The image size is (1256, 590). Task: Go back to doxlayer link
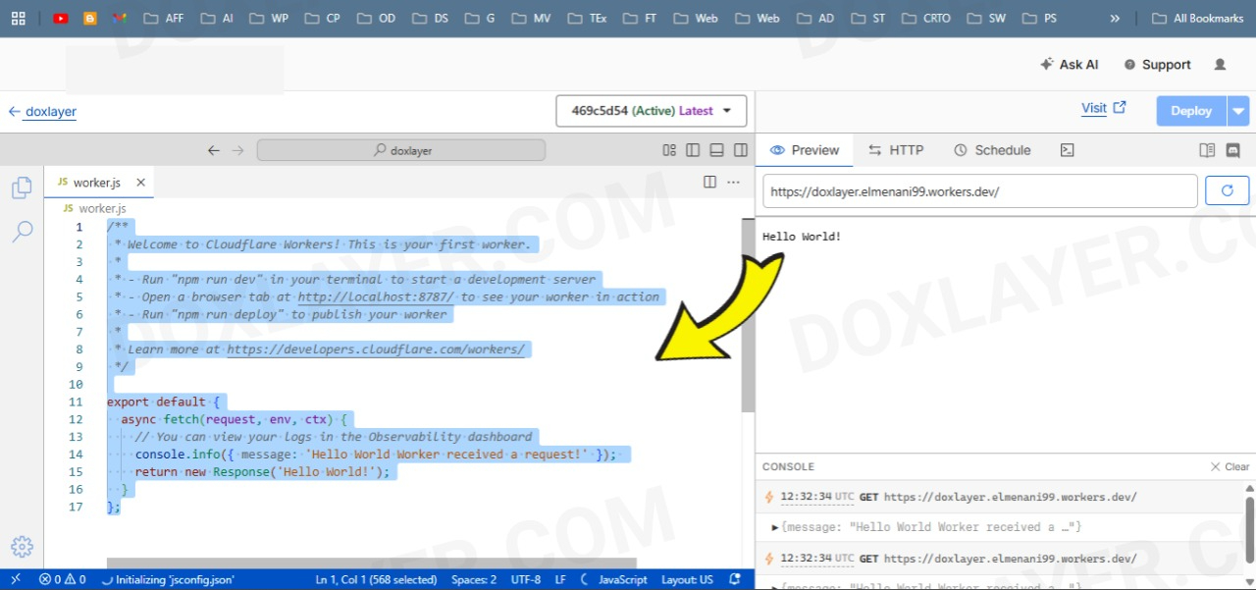click(42, 112)
